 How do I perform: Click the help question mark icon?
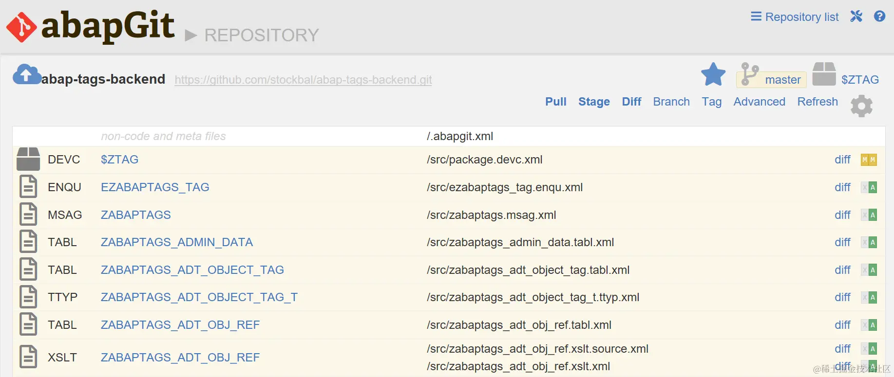[879, 17]
